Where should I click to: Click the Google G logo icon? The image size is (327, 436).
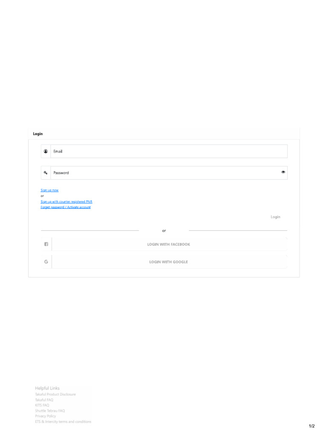point(46,262)
